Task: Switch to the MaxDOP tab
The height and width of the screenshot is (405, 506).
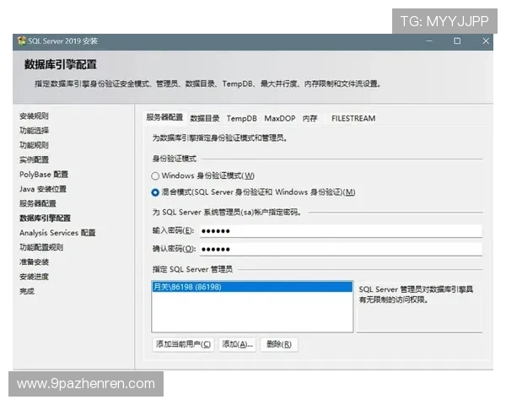Action: point(280,118)
